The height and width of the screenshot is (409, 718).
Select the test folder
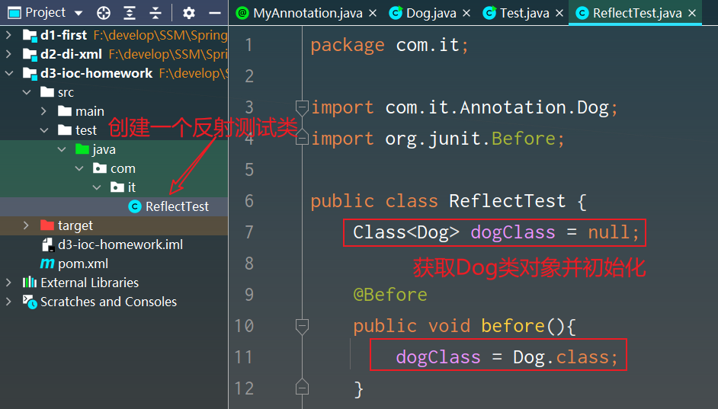(114, 130)
